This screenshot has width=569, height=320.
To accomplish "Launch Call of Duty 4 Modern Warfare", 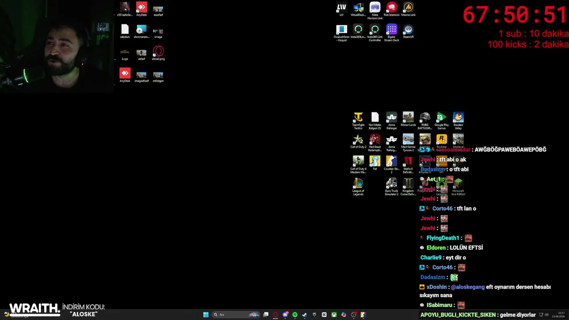I will 358,164.
